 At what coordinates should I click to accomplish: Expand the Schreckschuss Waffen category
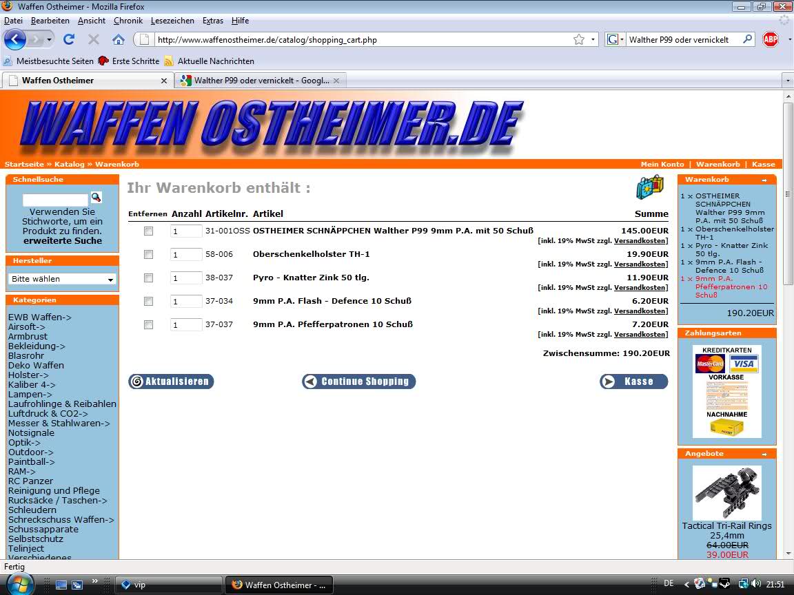point(61,520)
